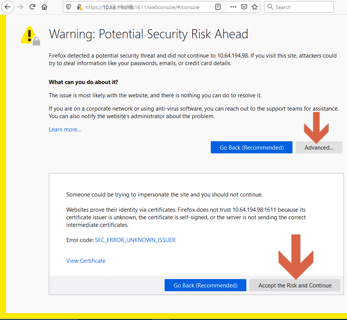Viewport: 347px width, 320px height.
Task: Expand the Advanced... options
Action: (x=319, y=147)
